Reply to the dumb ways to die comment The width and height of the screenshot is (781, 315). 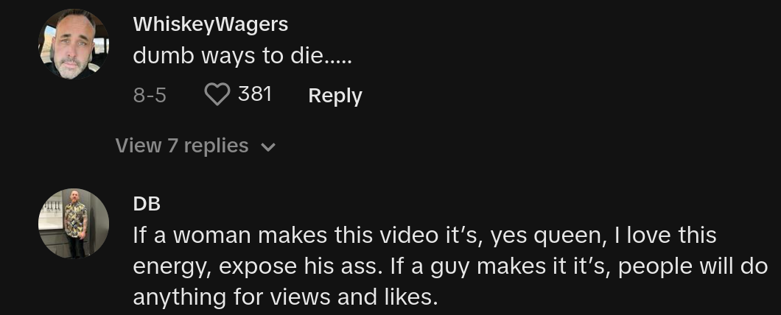pyautogui.click(x=335, y=96)
